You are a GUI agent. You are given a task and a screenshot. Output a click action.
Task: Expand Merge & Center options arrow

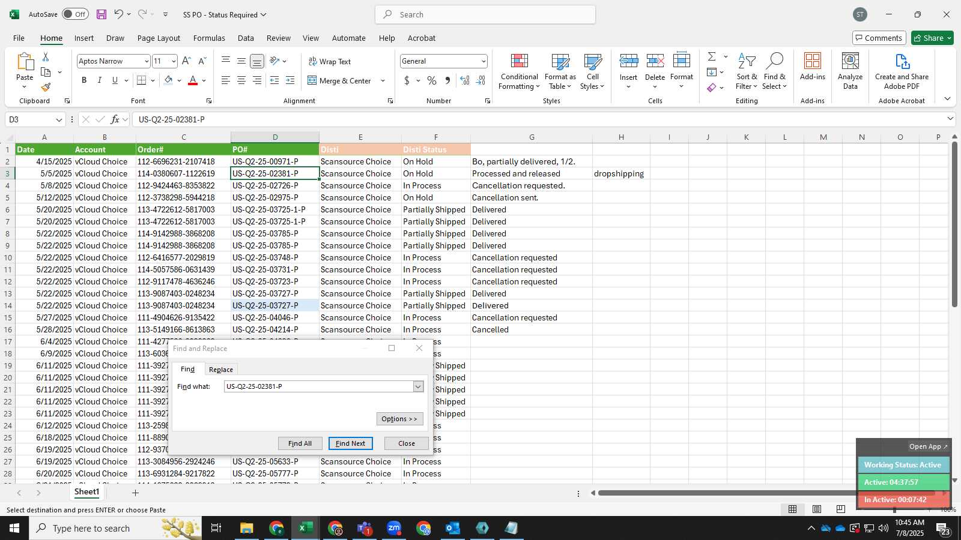tap(383, 80)
